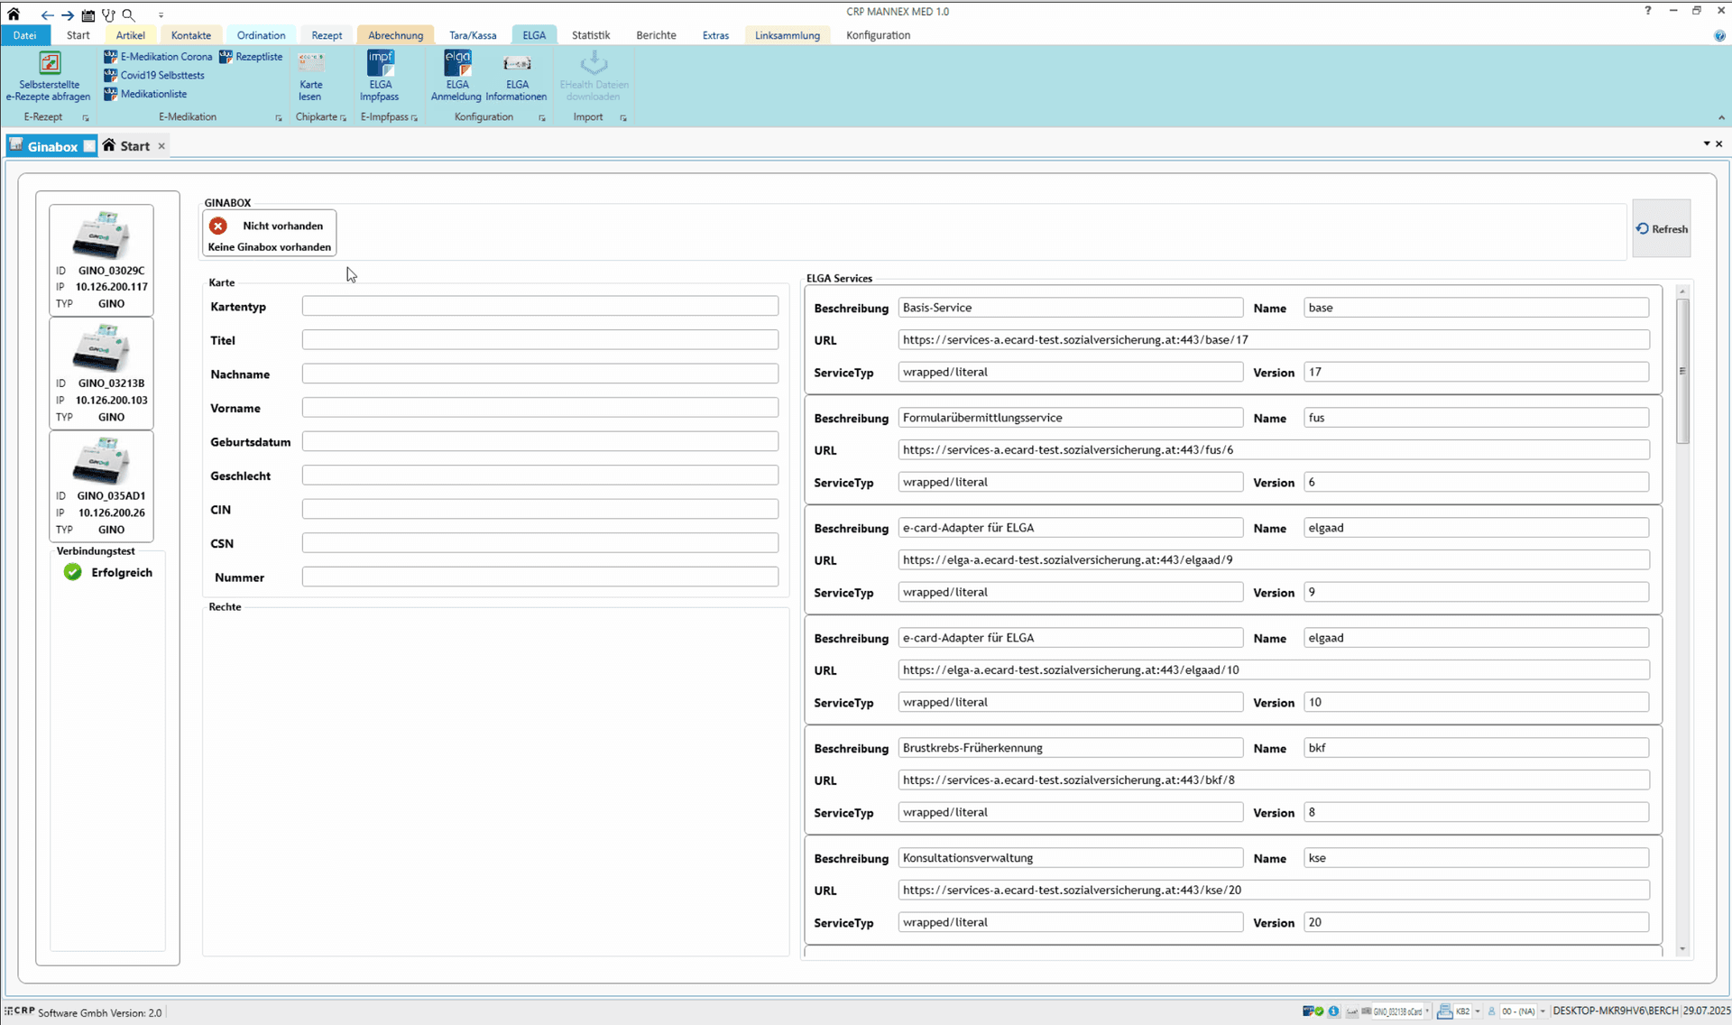The image size is (1732, 1025).
Task: Open the Konfiguration menu tab
Action: (878, 35)
